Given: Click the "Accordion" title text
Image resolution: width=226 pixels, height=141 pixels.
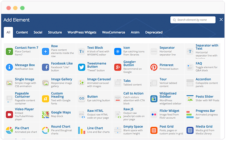Looking at the screenshot, I should point(203,79).
